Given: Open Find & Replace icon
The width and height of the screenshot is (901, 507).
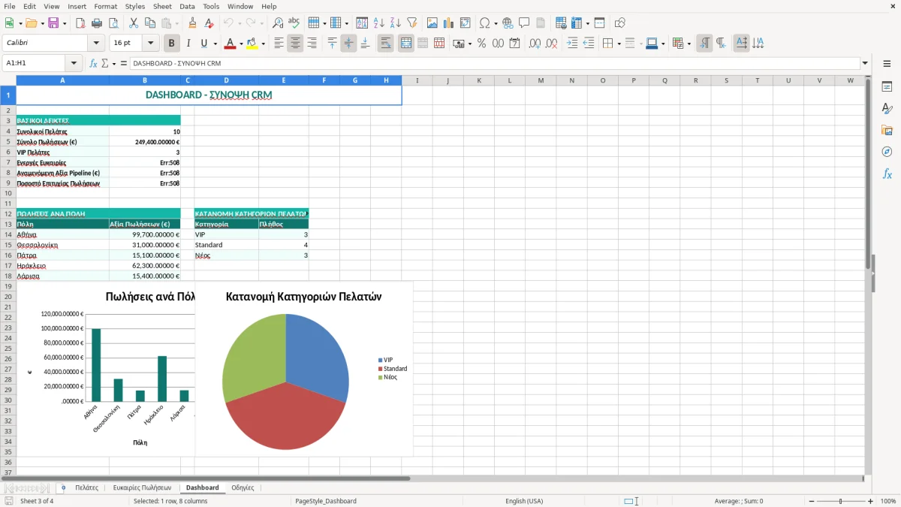Looking at the screenshot, I should 278,23.
